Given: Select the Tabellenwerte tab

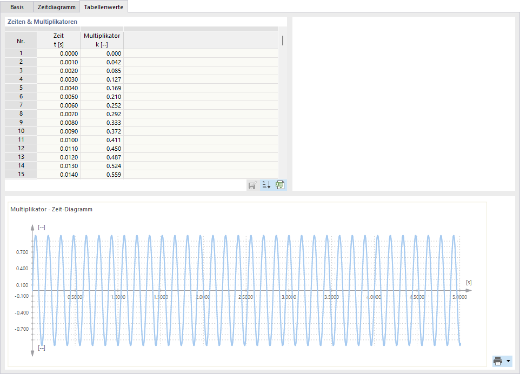Looking at the screenshot, I should coord(103,6).
